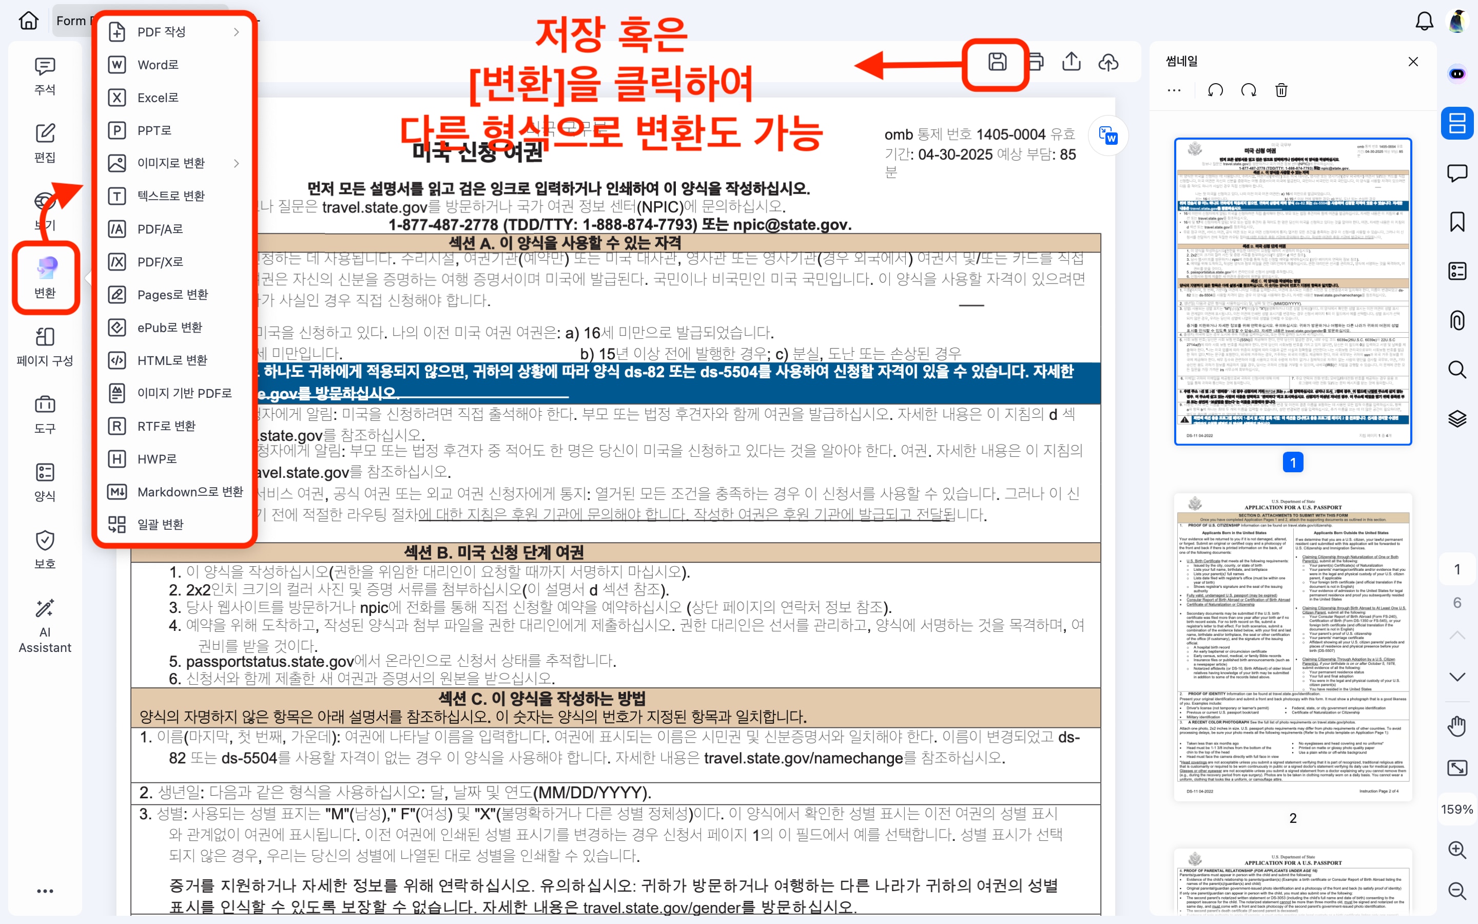Select the 변환 (convert) sidebar tool
Screen dimensions: 1478x924
tap(45, 278)
